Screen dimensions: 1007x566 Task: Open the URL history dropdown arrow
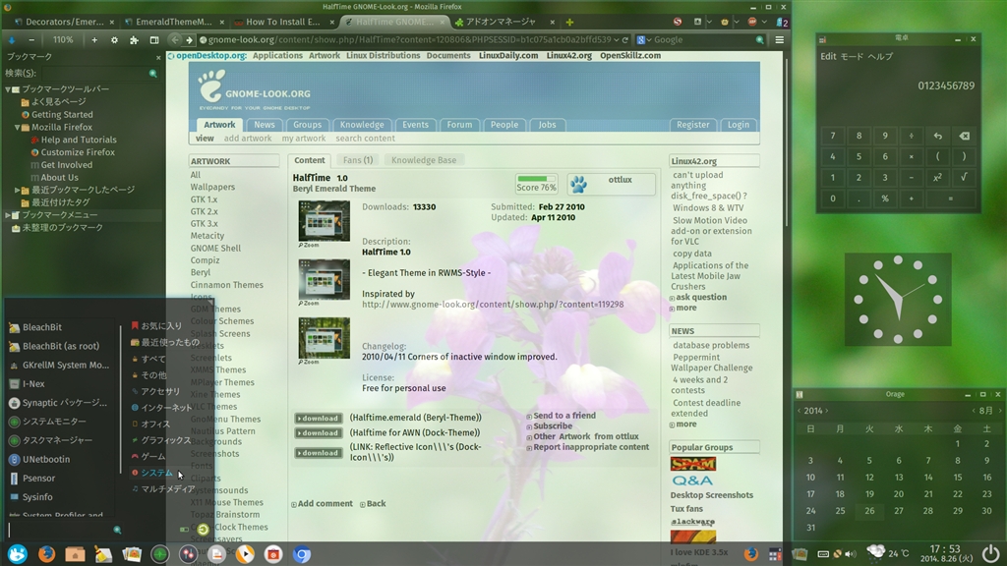coord(616,39)
